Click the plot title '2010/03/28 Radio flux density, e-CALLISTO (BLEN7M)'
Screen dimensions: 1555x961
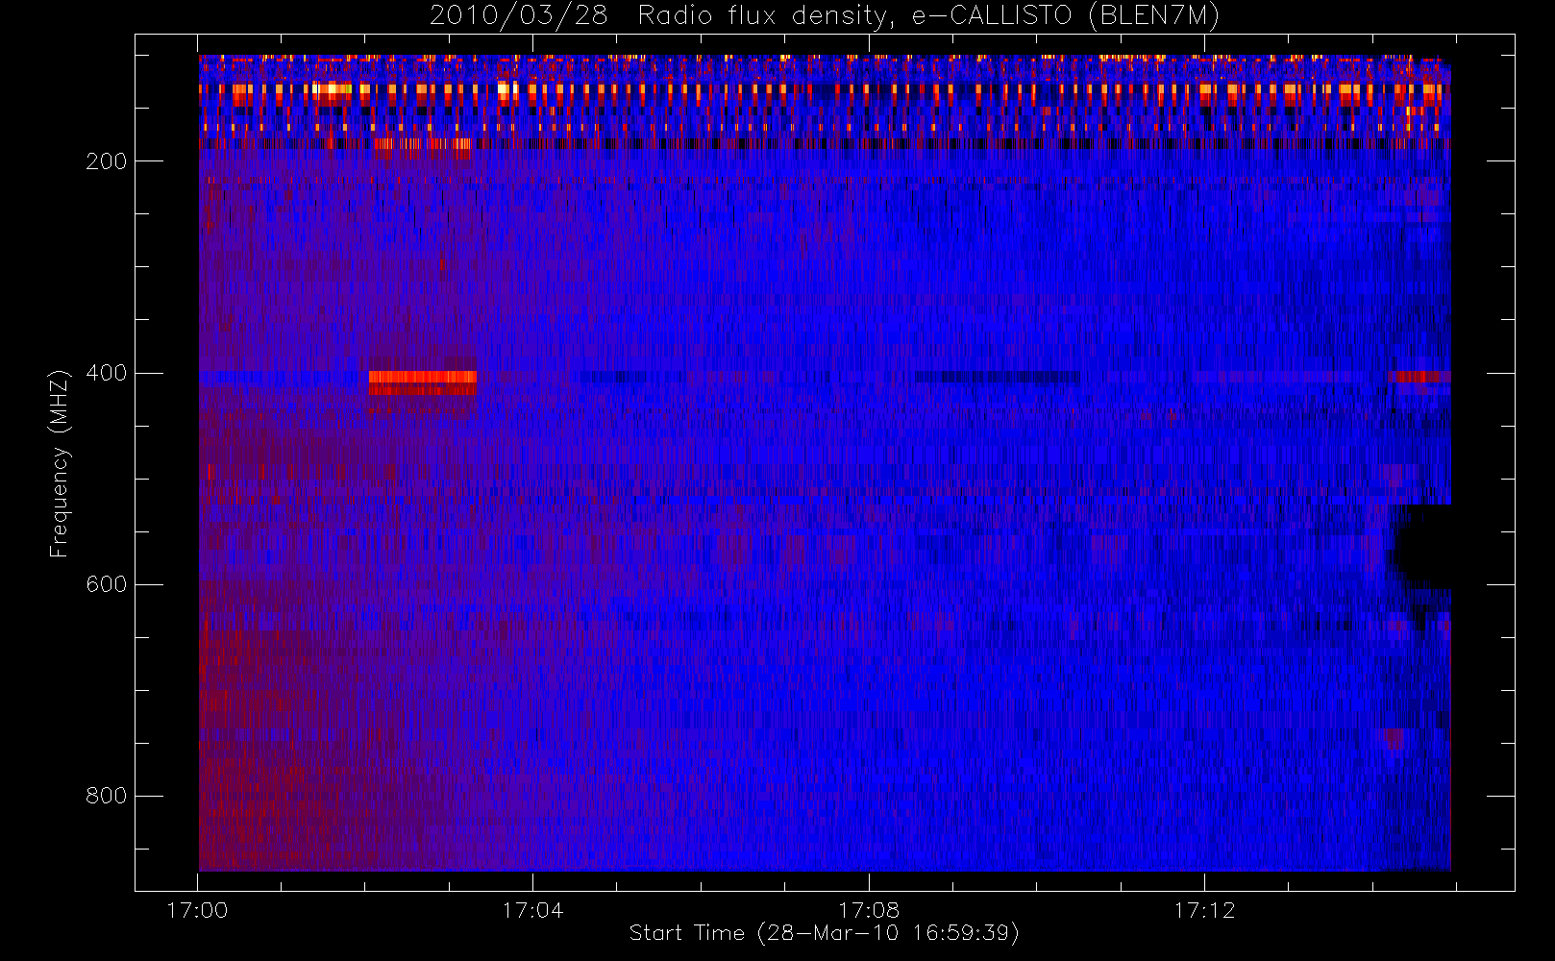click(x=825, y=16)
